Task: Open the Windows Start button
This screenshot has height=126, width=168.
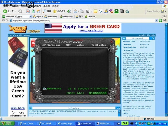Action: pyautogui.click(x=7, y=124)
